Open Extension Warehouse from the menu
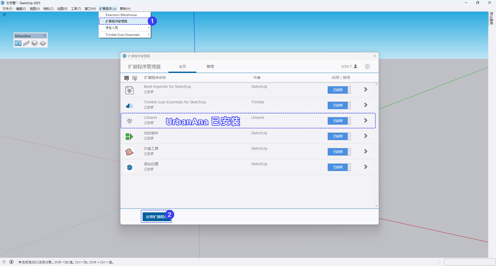This screenshot has width=496, height=266. (x=125, y=15)
